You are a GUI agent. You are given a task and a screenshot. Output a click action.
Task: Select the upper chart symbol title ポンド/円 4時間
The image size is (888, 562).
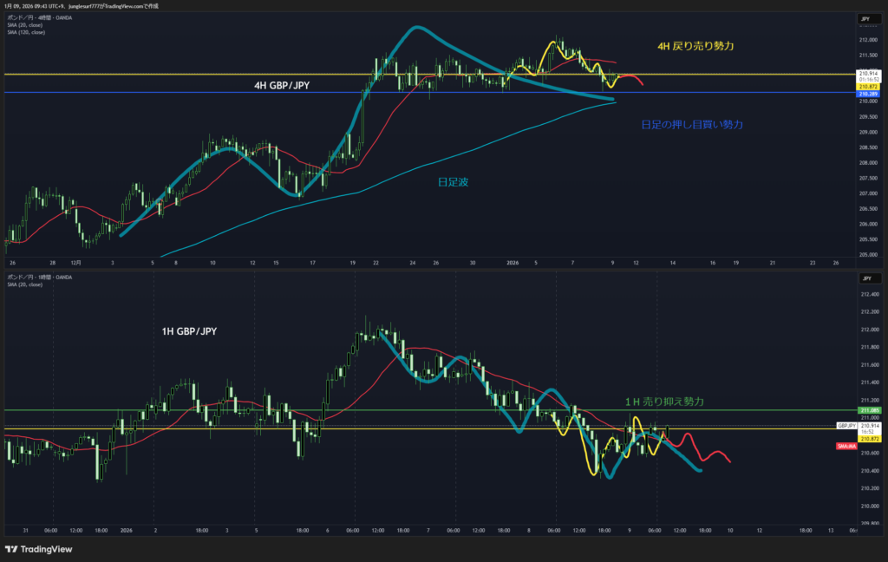coord(38,18)
